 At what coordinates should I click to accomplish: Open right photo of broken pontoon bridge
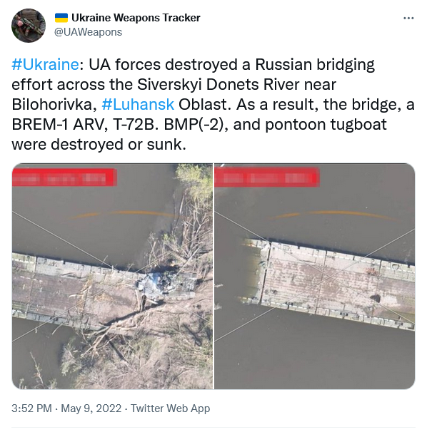[x=315, y=276]
